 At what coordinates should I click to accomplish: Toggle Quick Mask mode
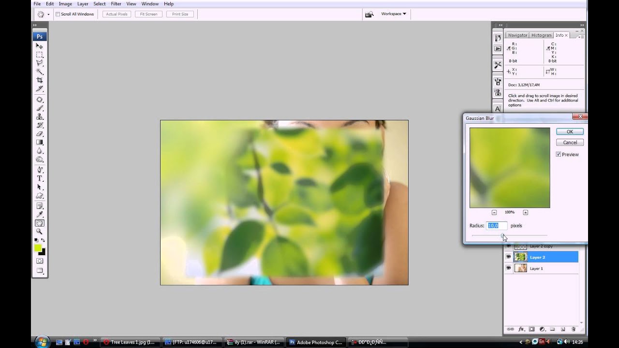click(x=40, y=261)
